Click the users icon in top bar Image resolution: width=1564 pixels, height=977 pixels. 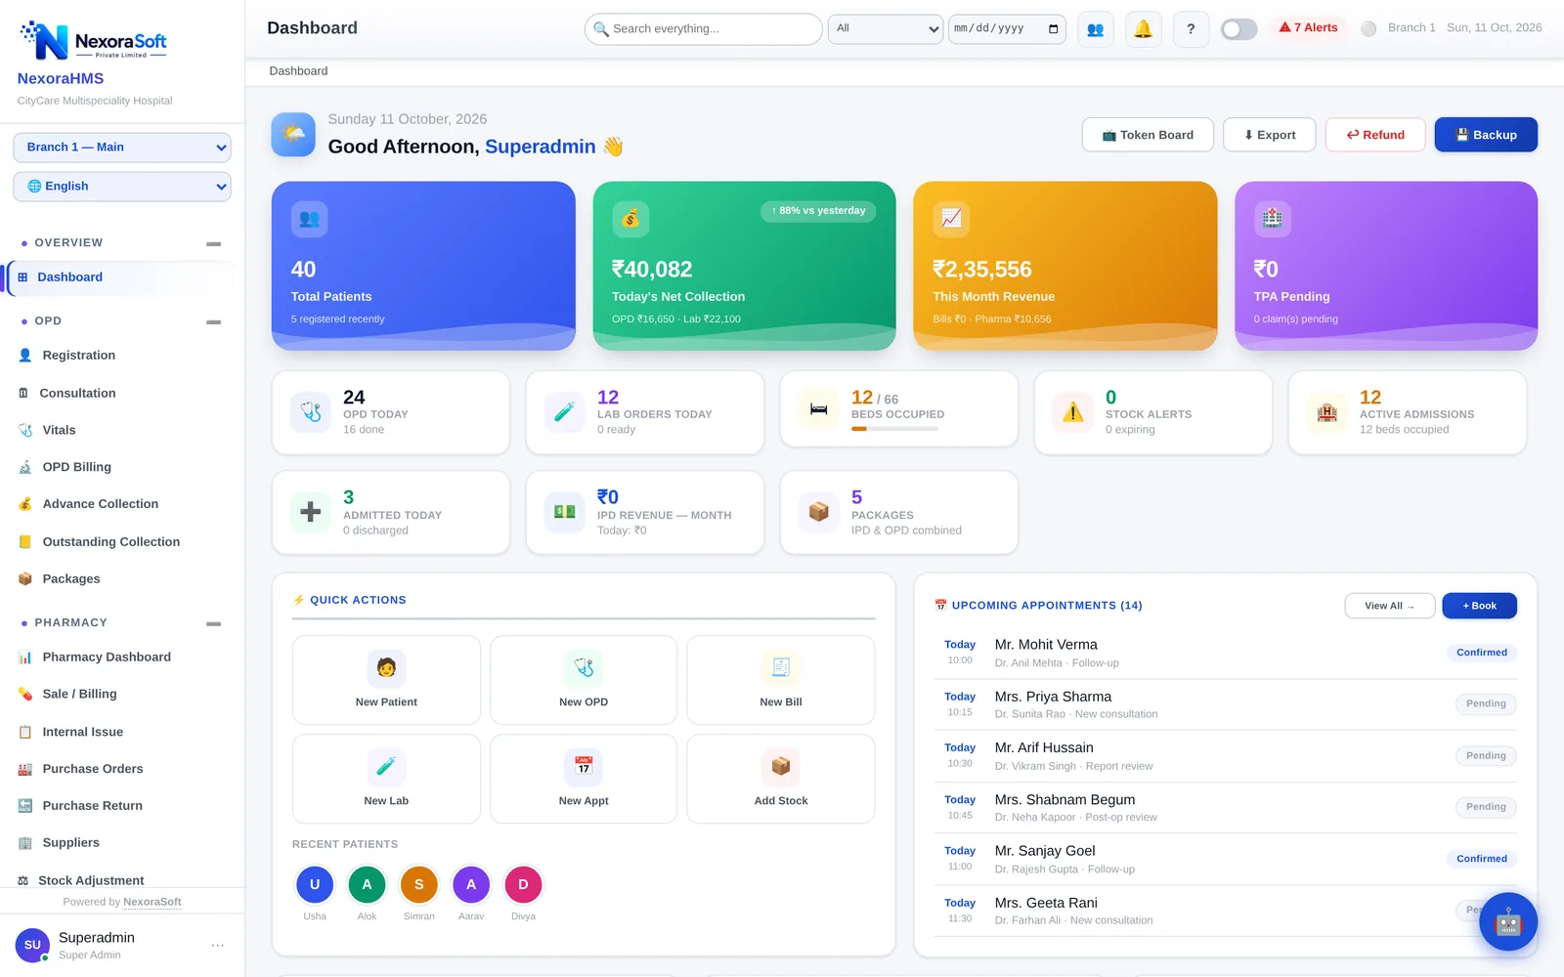(x=1096, y=29)
